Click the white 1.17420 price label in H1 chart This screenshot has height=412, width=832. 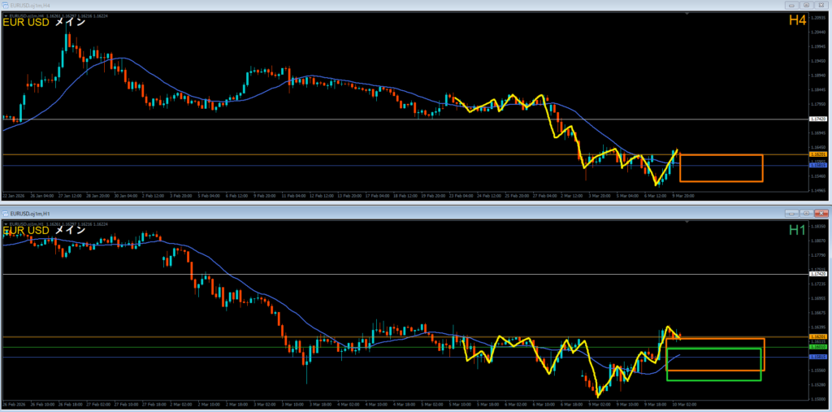coord(818,275)
